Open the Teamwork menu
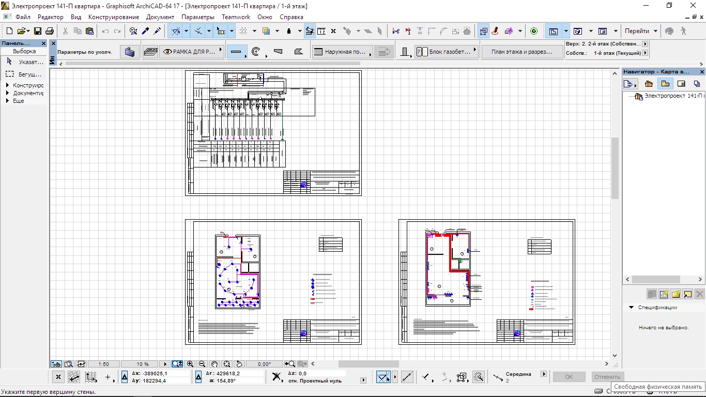Image resolution: width=706 pixels, height=397 pixels. pyautogui.click(x=236, y=17)
